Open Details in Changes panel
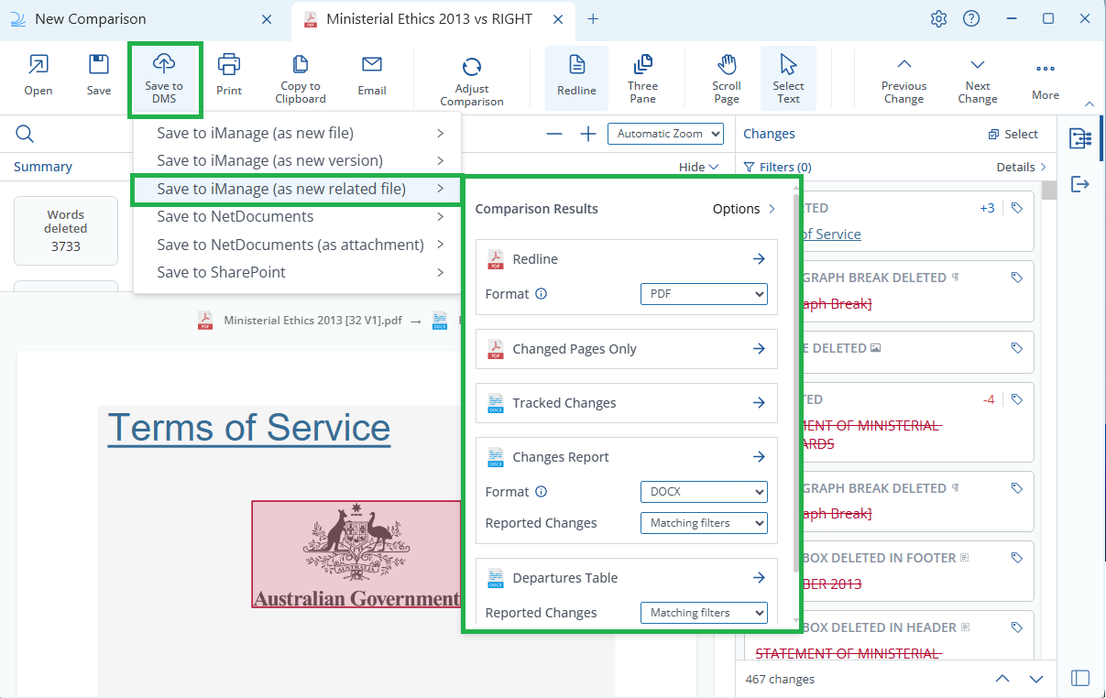Image resolution: width=1106 pixels, height=698 pixels. [1022, 167]
